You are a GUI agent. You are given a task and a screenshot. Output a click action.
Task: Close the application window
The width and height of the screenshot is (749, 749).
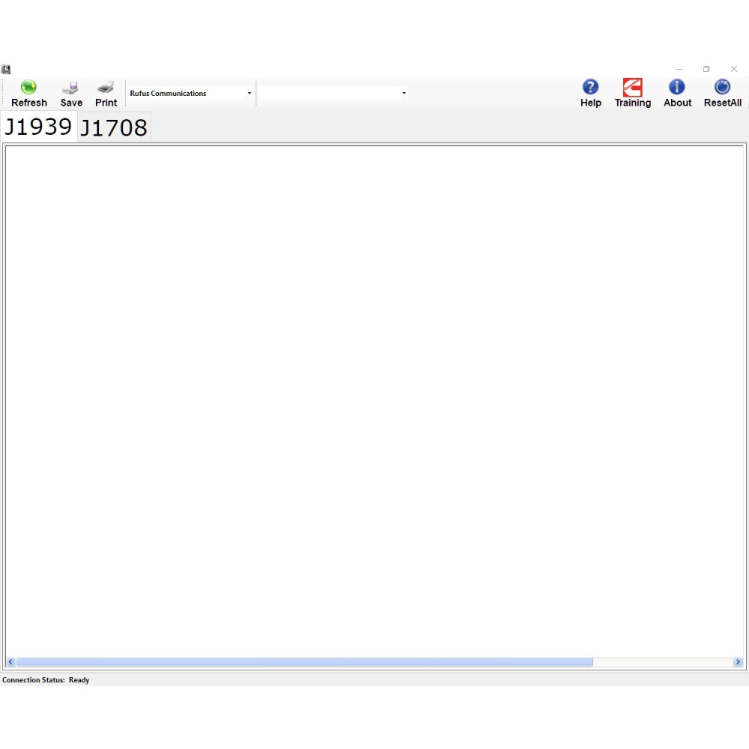point(734,70)
